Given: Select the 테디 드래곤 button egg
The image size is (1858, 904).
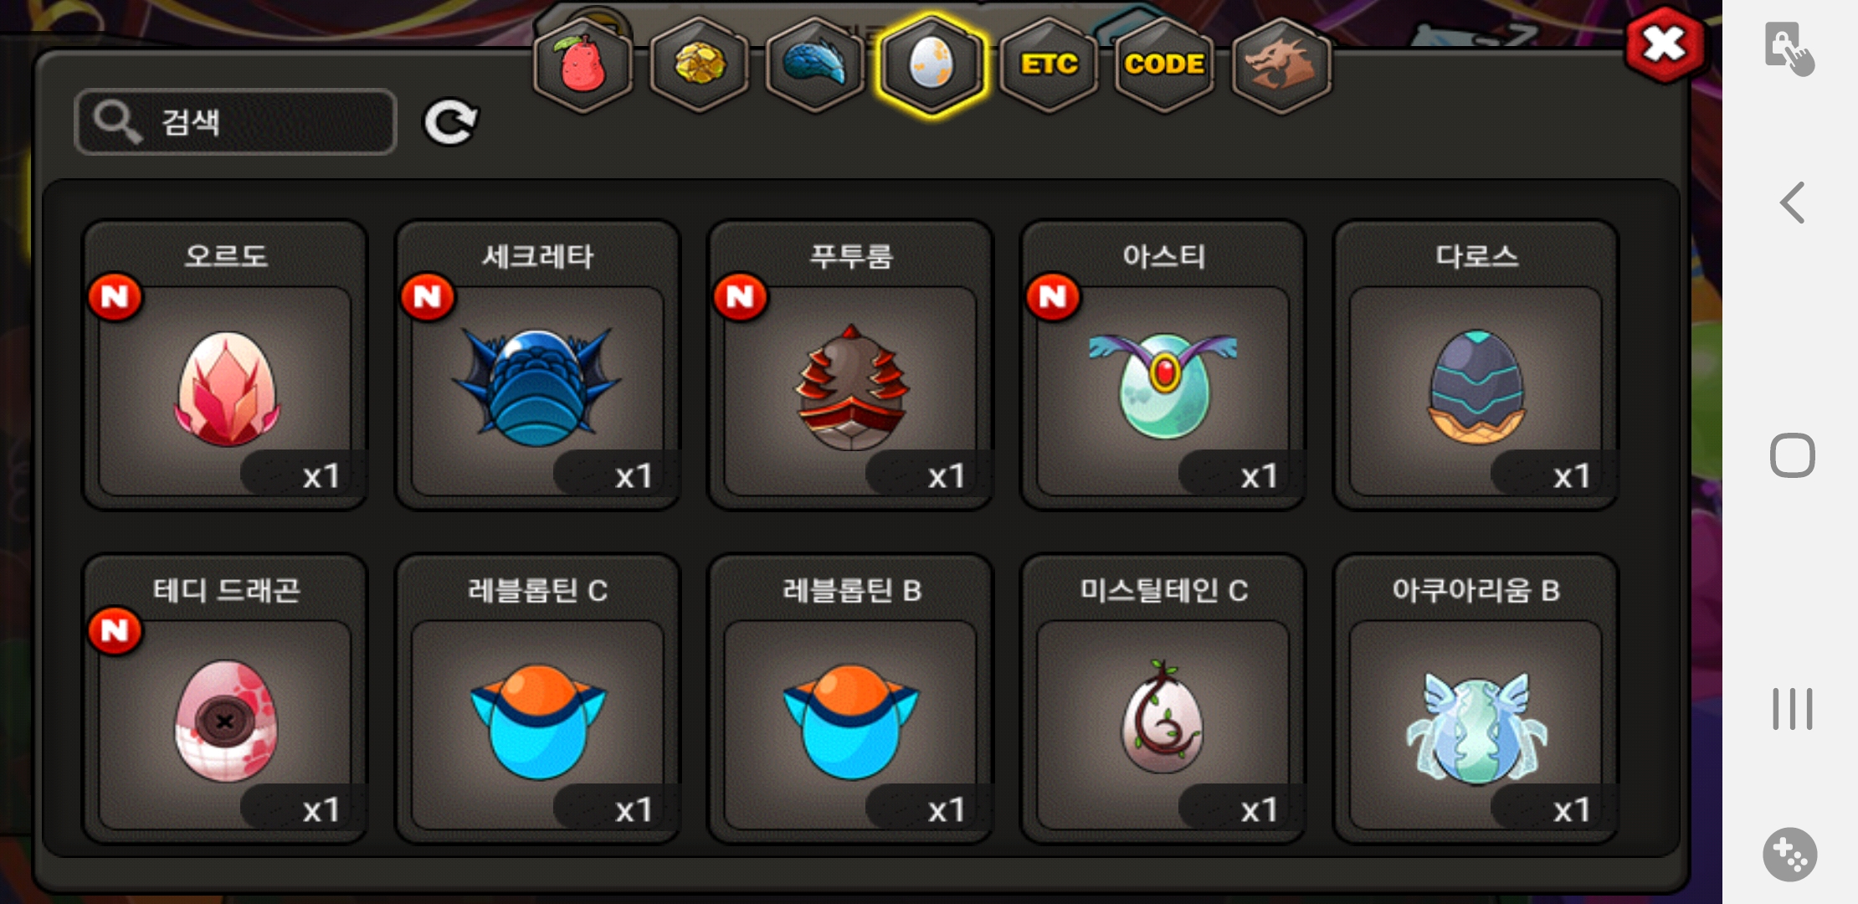Looking at the screenshot, I should pos(225,699).
